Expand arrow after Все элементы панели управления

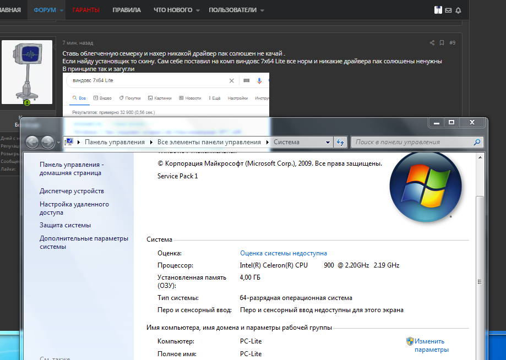tap(268, 142)
